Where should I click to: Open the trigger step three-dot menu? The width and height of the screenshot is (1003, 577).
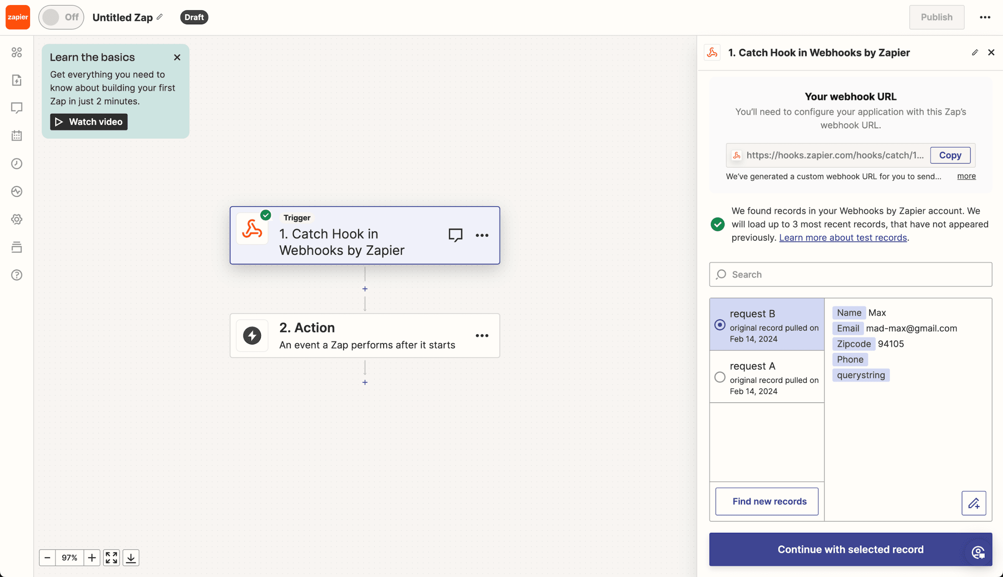click(482, 235)
